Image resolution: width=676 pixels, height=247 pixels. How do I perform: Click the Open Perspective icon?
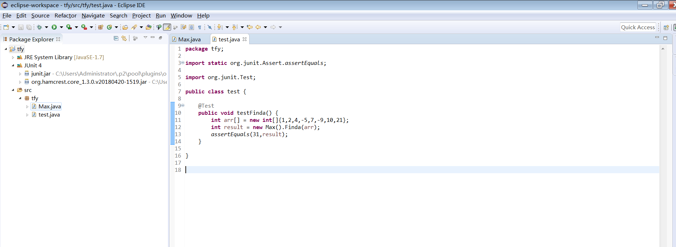pyautogui.click(x=666, y=27)
